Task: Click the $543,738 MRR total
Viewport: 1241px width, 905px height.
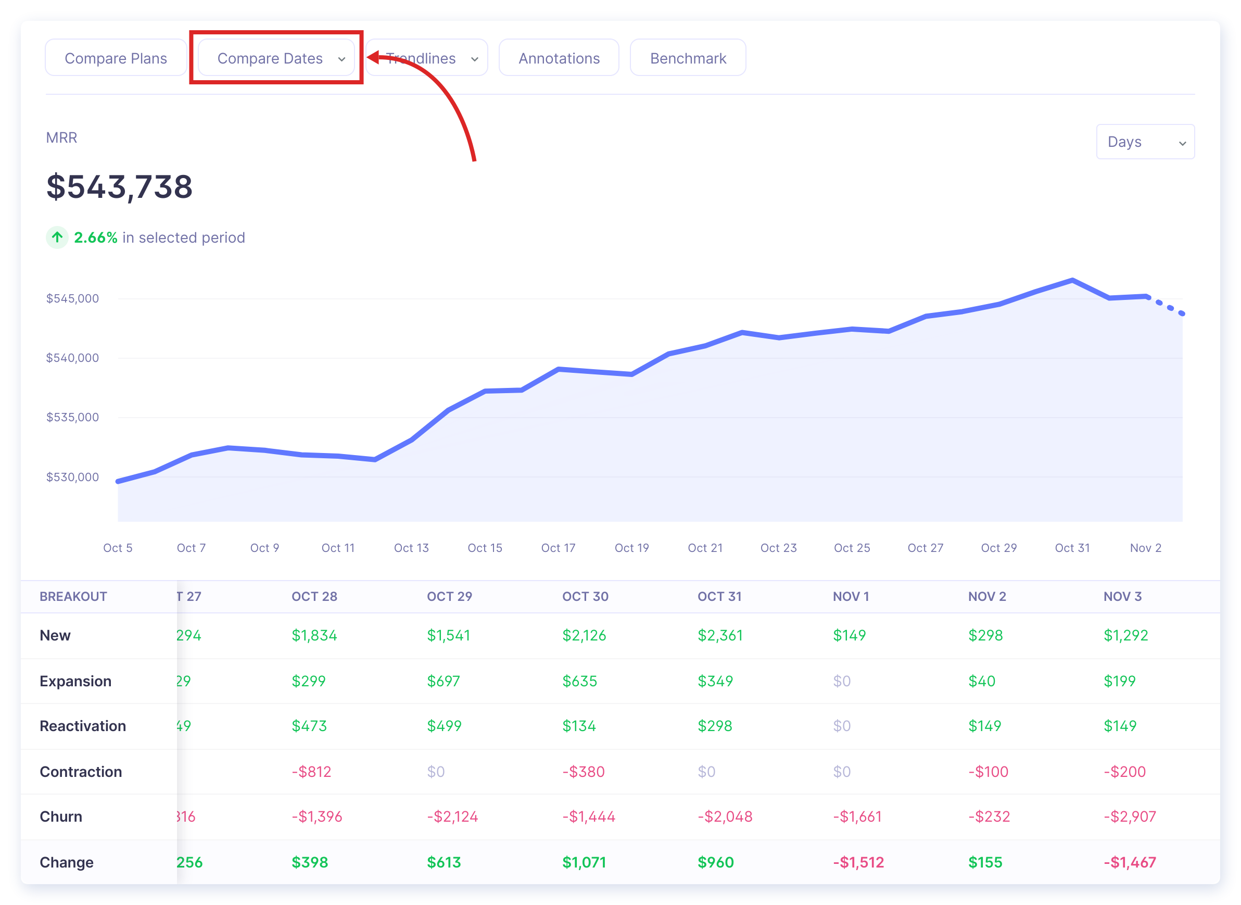Action: [119, 187]
